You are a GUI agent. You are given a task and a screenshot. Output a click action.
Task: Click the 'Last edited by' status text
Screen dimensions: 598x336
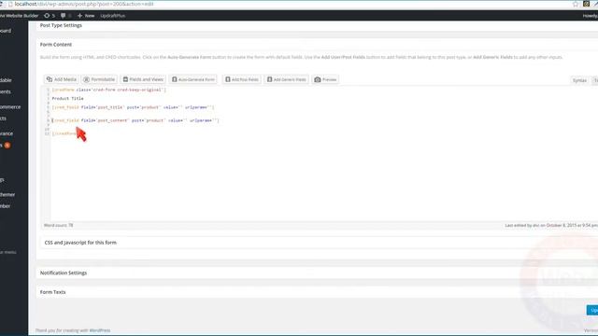point(551,226)
